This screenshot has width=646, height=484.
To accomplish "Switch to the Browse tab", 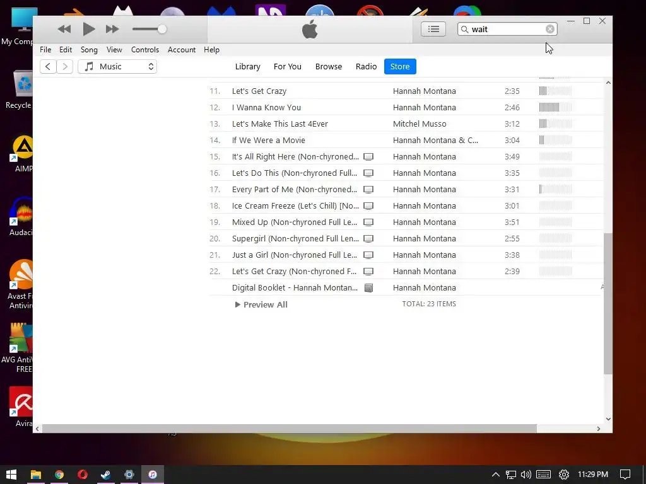I will (x=328, y=66).
